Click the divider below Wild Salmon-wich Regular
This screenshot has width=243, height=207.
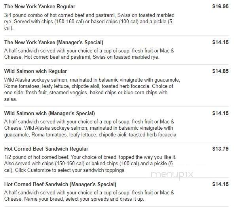coord(116,106)
